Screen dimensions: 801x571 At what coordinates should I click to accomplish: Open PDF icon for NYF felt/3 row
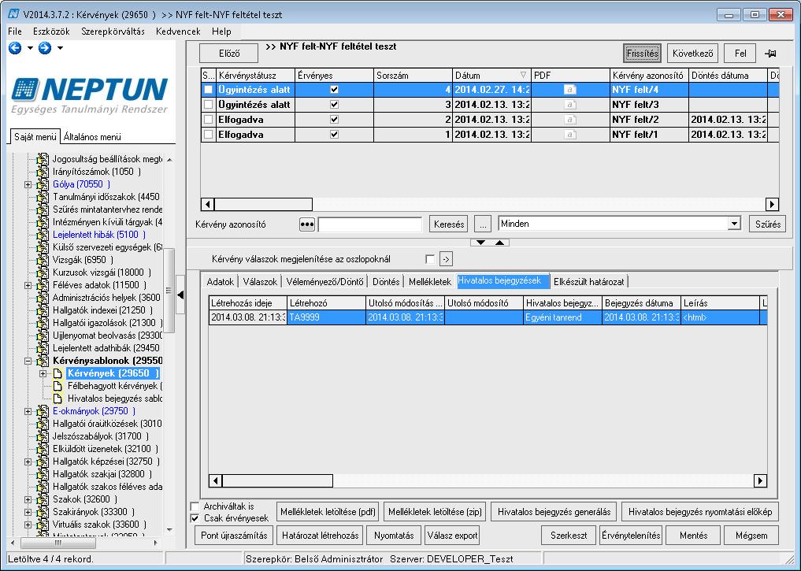tap(570, 105)
